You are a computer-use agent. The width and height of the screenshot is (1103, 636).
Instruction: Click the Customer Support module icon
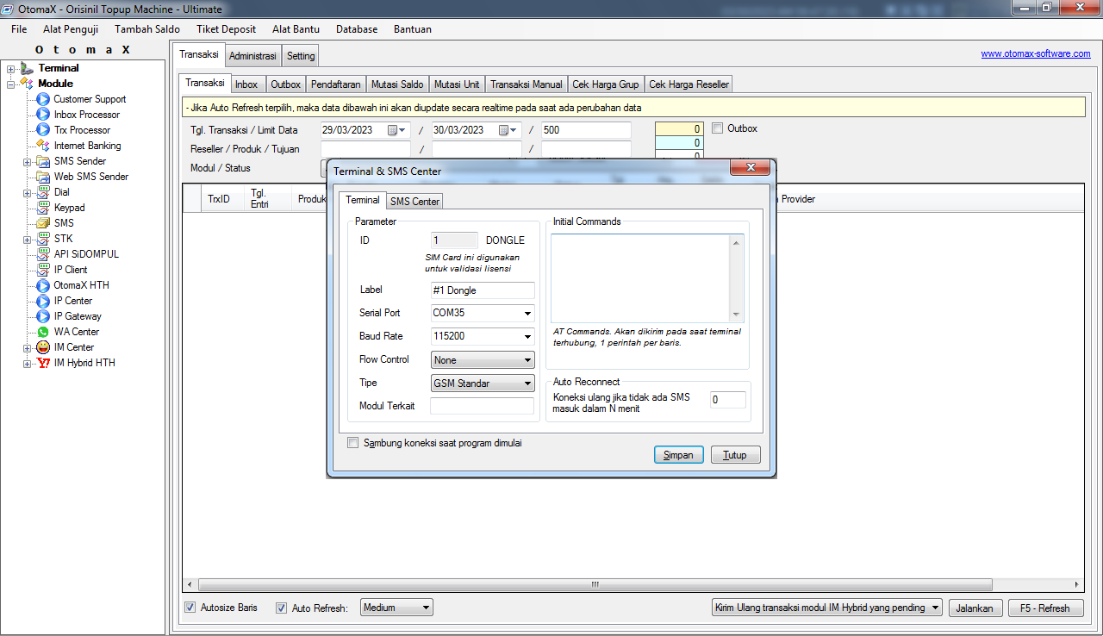42,99
